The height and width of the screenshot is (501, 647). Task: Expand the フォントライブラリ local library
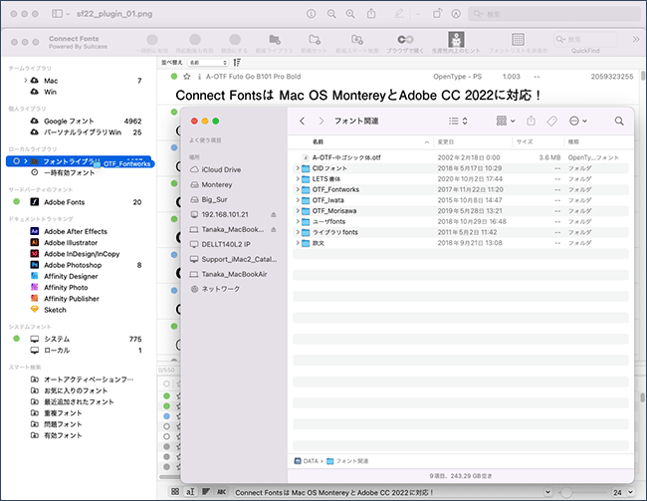(26, 161)
